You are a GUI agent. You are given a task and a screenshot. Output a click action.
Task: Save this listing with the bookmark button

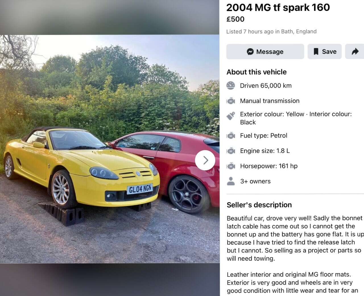coord(324,51)
